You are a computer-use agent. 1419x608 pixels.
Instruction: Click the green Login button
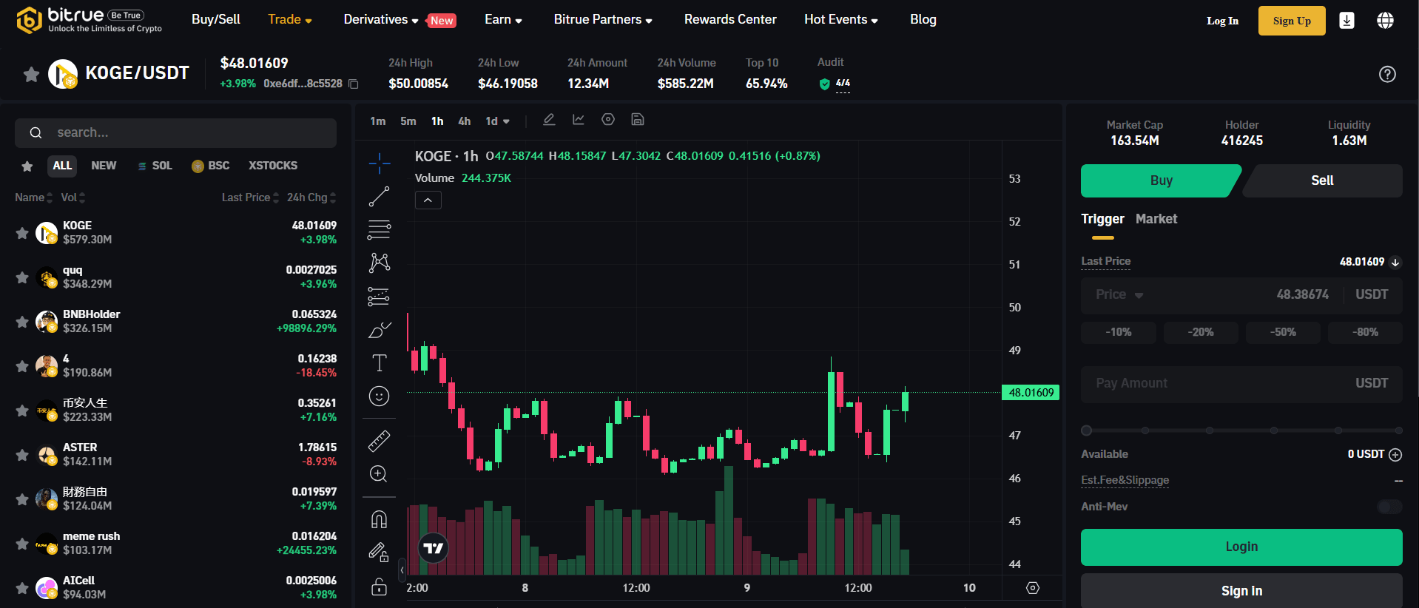(x=1241, y=547)
